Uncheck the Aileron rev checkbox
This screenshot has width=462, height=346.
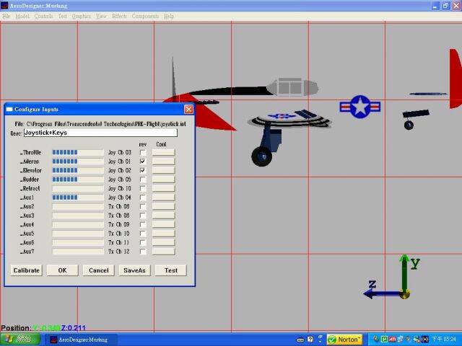(143, 161)
